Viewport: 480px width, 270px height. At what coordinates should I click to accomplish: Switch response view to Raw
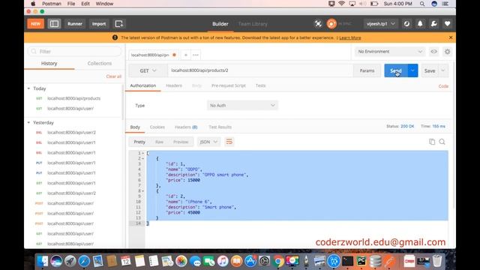coord(159,142)
